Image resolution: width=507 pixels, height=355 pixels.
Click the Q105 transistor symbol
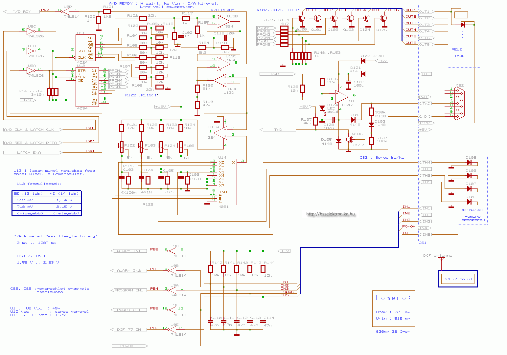383,18
